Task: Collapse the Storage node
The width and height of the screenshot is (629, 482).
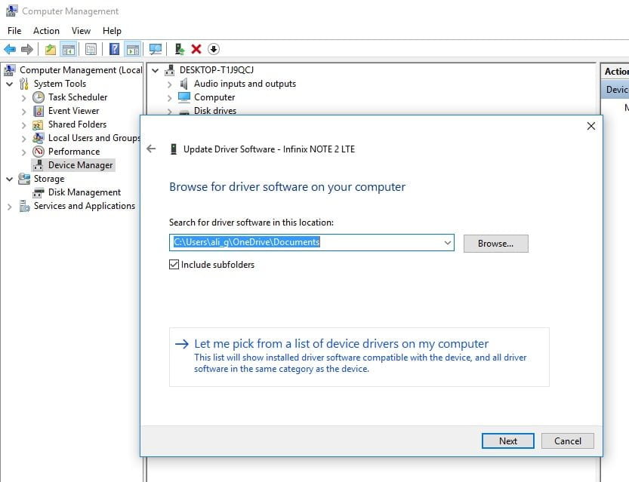Action: tap(10, 179)
